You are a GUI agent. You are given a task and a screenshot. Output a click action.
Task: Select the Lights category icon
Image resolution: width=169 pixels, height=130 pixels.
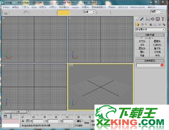point(146,24)
